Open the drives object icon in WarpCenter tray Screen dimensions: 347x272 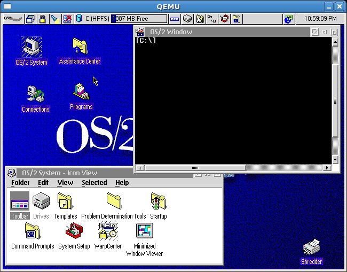(x=187, y=19)
